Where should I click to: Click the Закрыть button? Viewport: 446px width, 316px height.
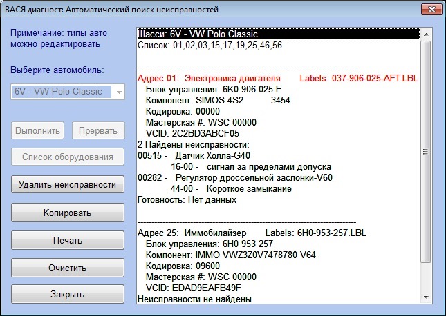click(68, 294)
